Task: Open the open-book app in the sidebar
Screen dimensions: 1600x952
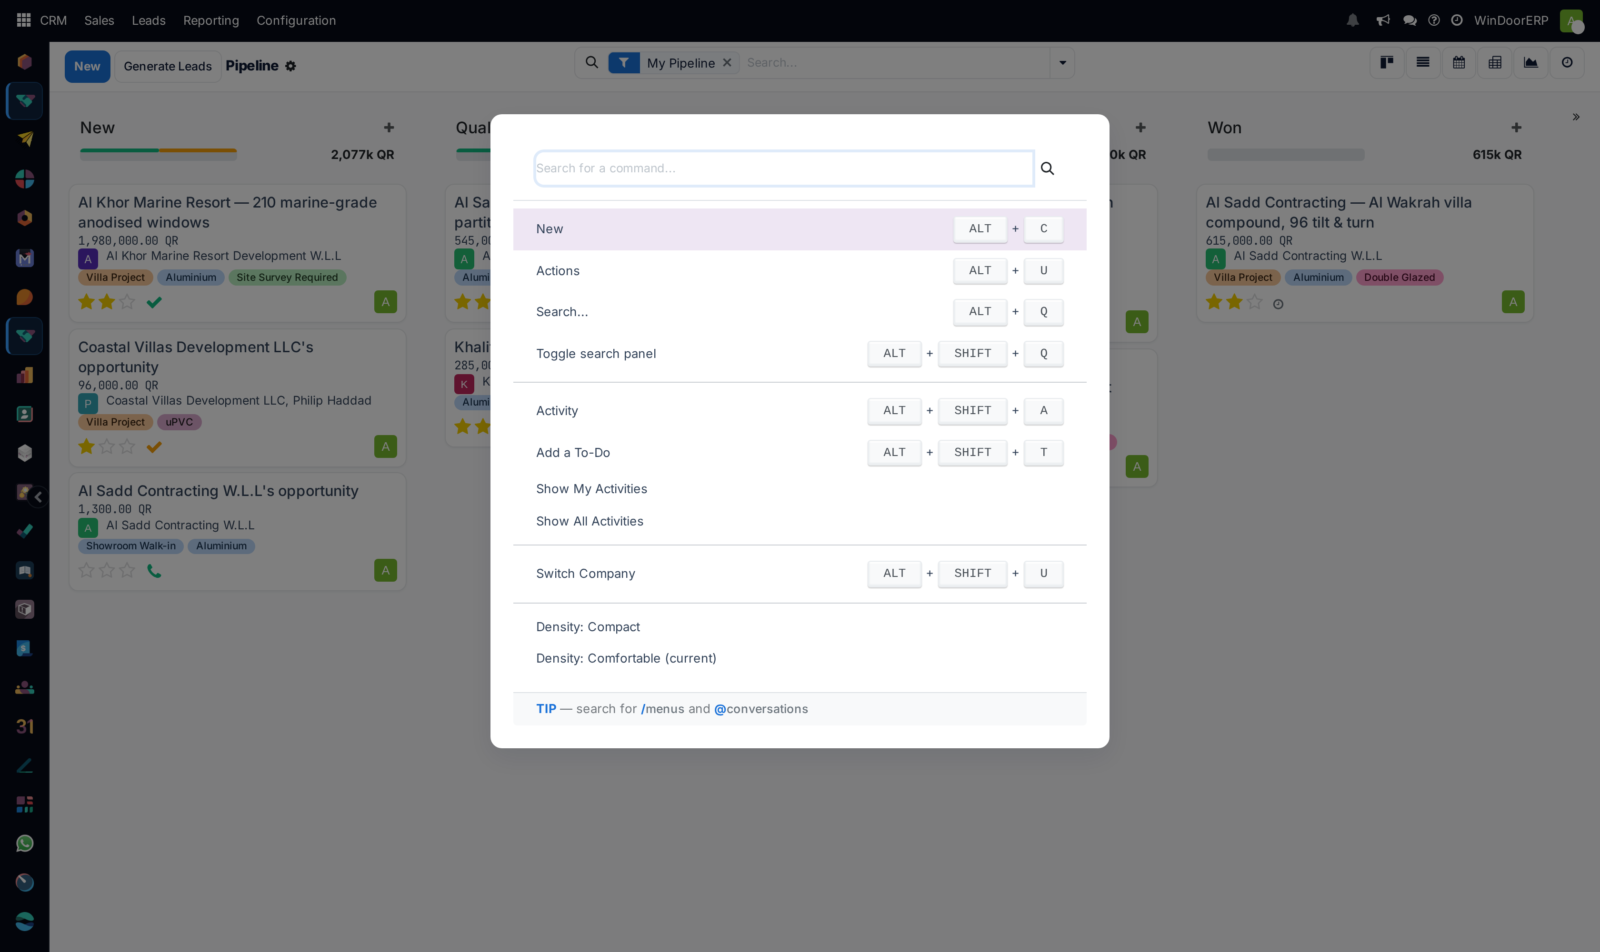Action: tap(24, 570)
